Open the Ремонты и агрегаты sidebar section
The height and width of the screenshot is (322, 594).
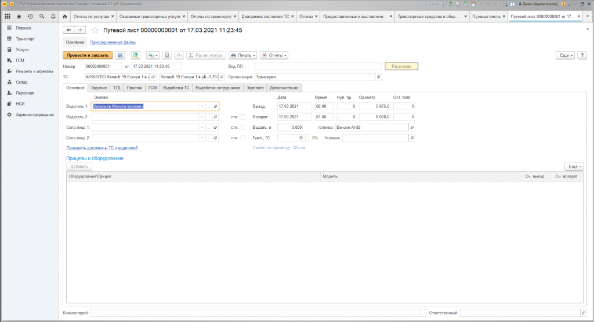(x=34, y=71)
